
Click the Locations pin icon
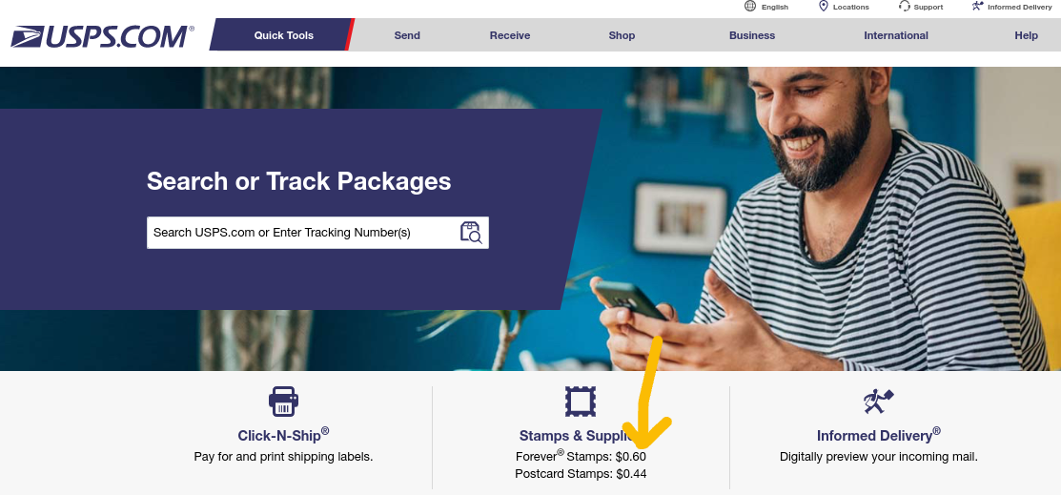824,7
